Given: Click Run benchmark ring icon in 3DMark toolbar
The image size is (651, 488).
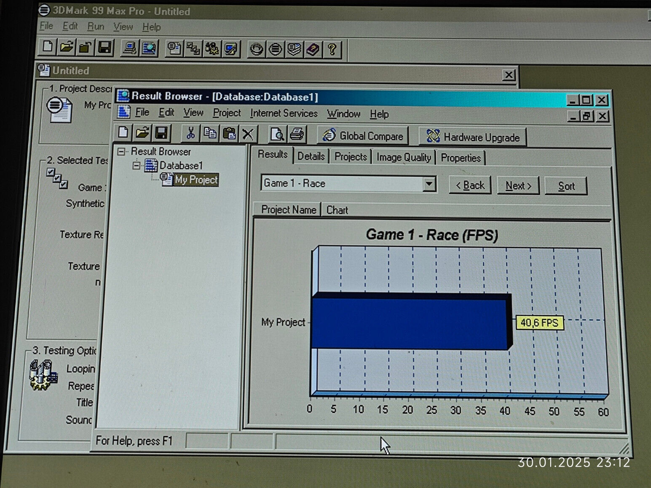Looking at the screenshot, I should click(256, 50).
